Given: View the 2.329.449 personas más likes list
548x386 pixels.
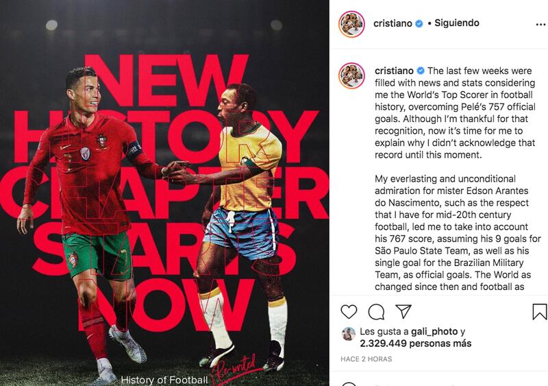Looking at the screenshot, I should coord(416,343).
